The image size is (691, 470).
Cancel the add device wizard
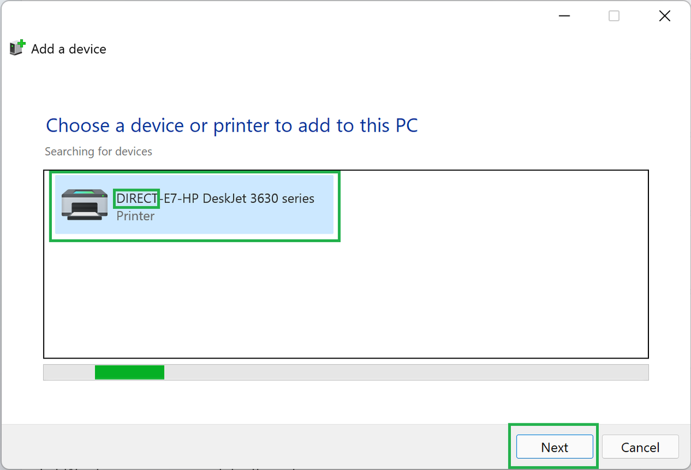click(x=640, y=447)
